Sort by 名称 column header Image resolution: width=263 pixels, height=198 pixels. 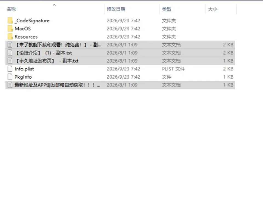pos(11,9)
